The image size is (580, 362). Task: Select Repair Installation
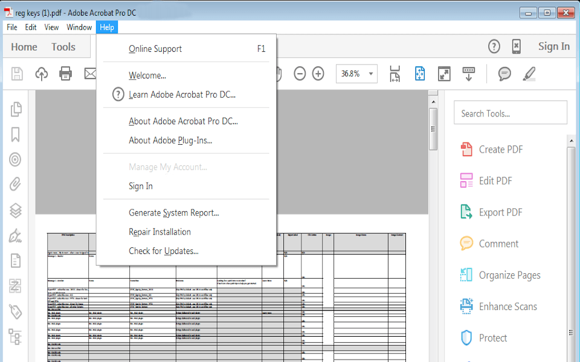click(x=186, y=232)
